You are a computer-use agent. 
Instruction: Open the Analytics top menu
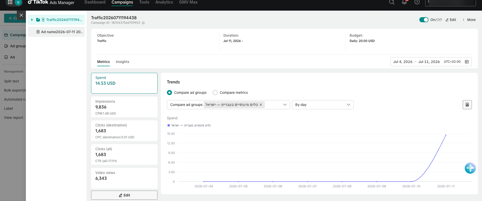pyautogui.click(x=164, y=2)
